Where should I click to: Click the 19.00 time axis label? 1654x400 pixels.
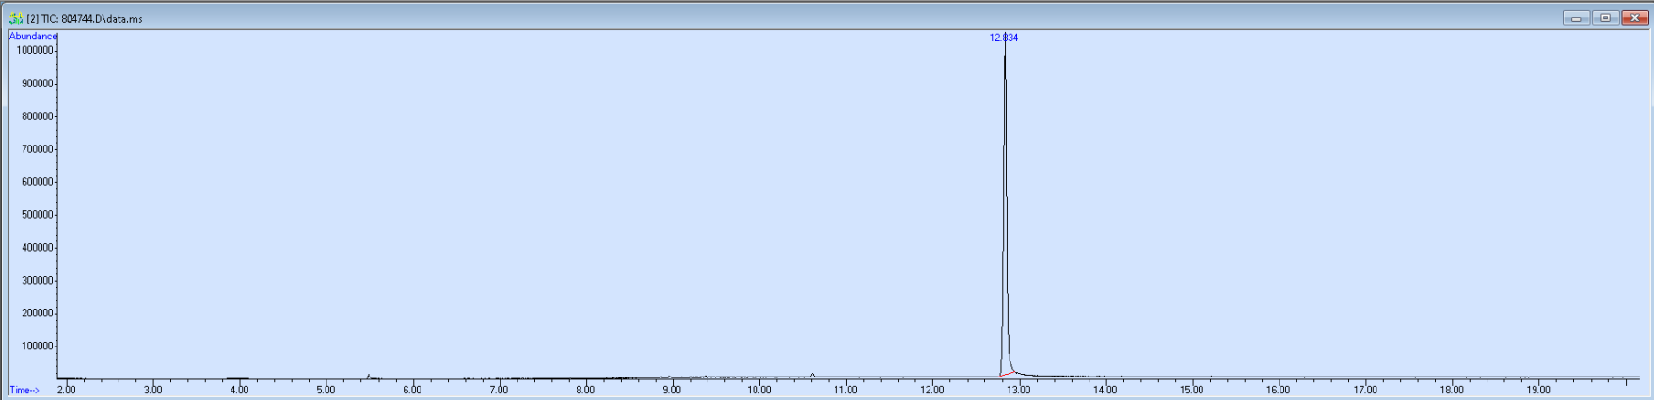1538,390
